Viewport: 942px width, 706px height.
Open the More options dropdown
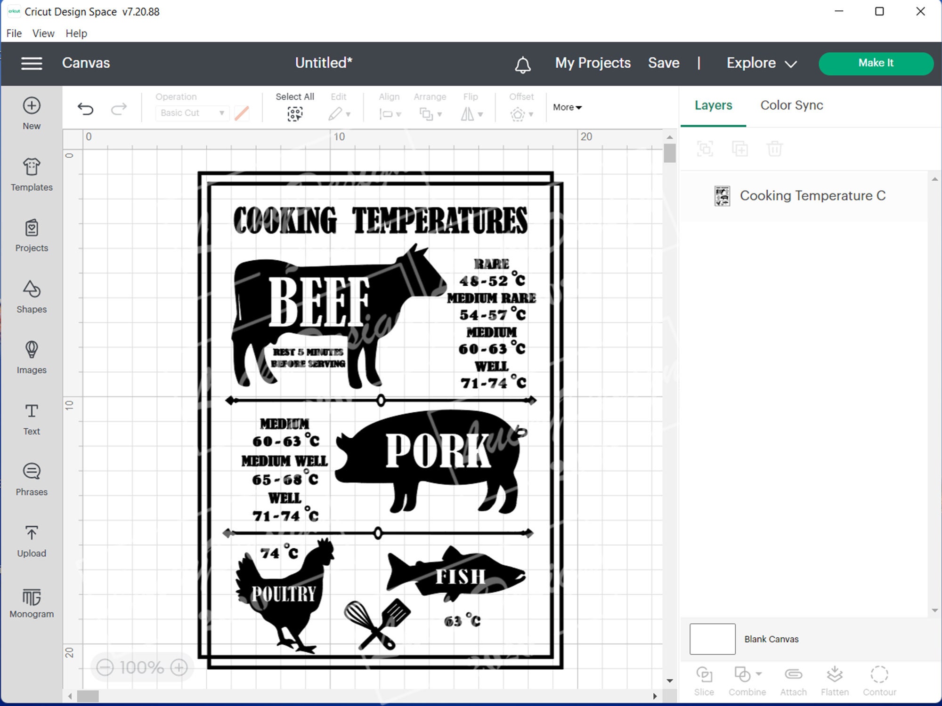tap(567, 107)
